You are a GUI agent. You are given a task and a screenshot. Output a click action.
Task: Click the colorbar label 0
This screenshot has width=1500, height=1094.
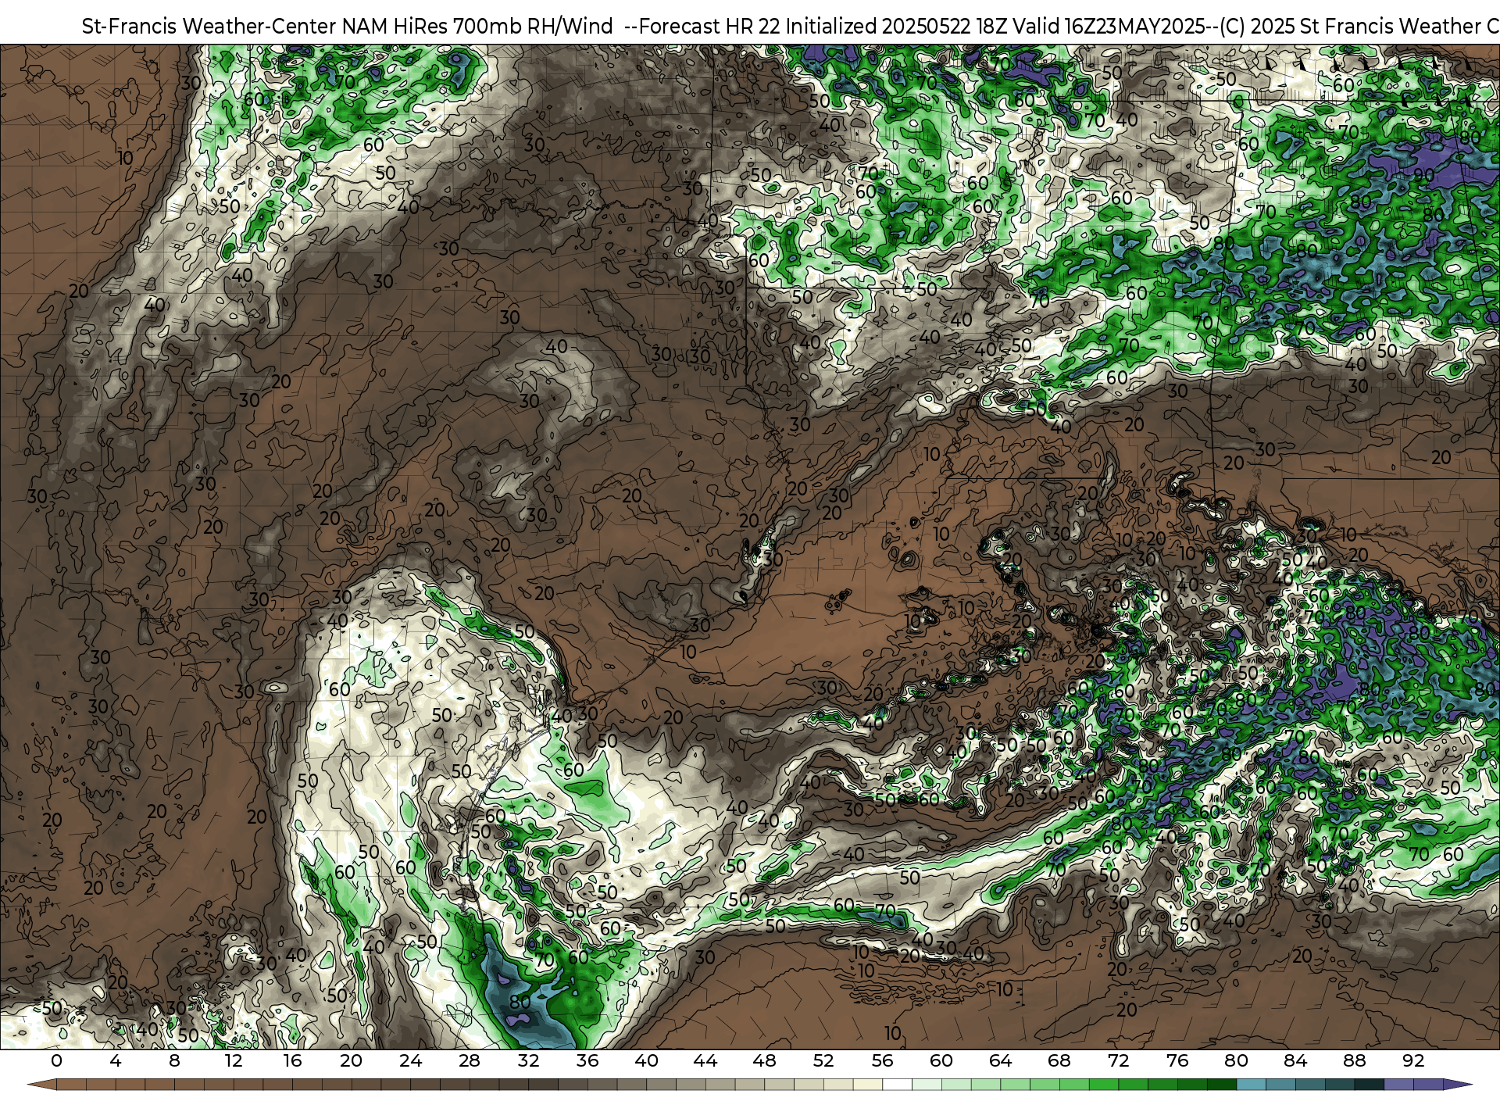[x=56, y=1061]
